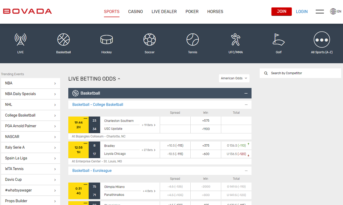The image size is (343, 205).
Task: Select the Hockey puck icon
Action: pos(107,40)
